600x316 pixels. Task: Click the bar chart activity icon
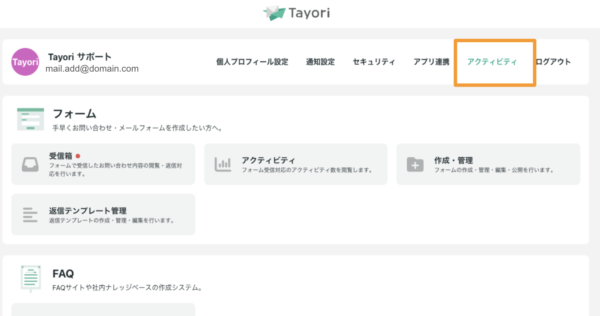[223, 165]
